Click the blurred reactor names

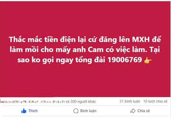click(32, 102)
